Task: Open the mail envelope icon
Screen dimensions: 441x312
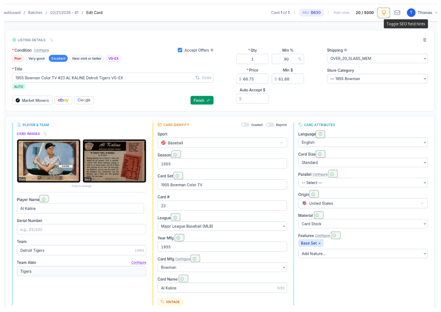Action: [397, 12]
